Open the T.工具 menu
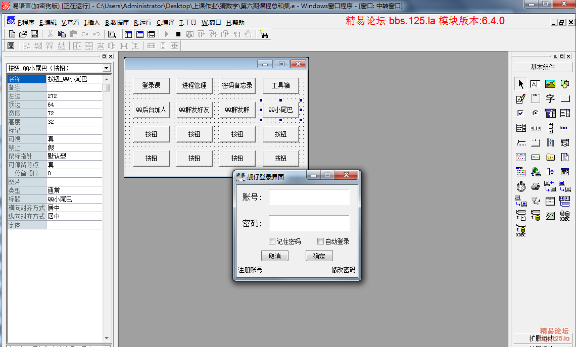Screen dimensions: 576x347 tap(188, 22)
